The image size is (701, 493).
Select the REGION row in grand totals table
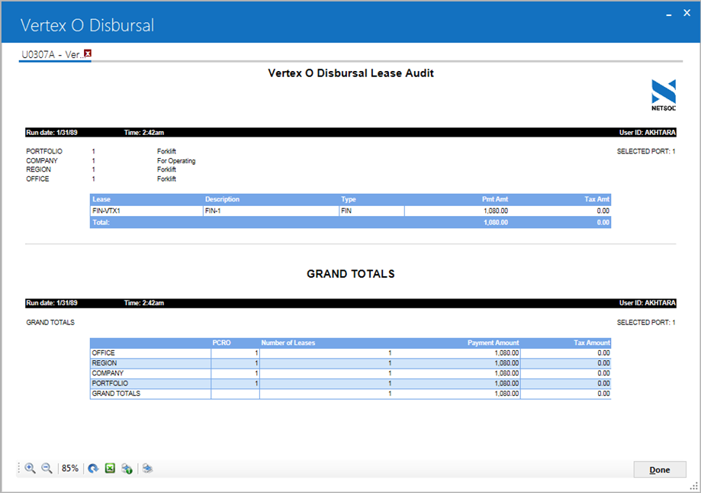coord(351,363)
